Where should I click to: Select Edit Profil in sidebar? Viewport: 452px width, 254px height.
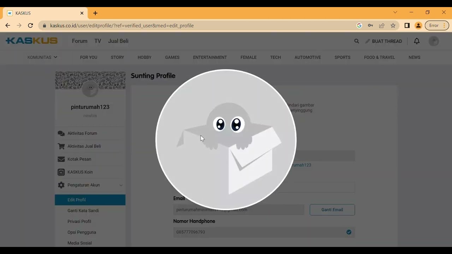[x=90, y=200]
